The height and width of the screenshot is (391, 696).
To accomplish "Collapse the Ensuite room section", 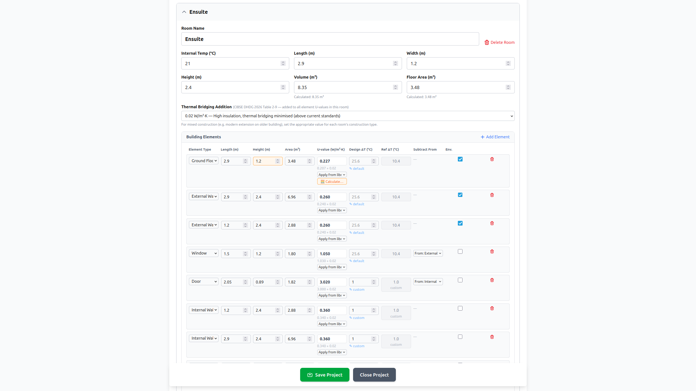I will point(184,12).
